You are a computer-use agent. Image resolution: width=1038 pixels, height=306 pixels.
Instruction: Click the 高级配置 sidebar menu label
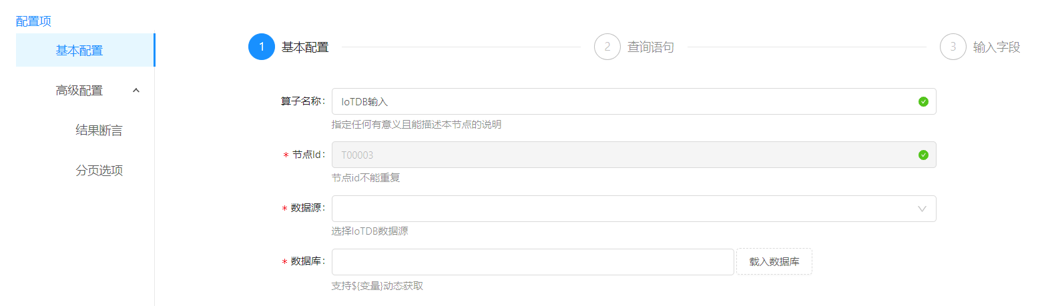[x=79, y=91]
